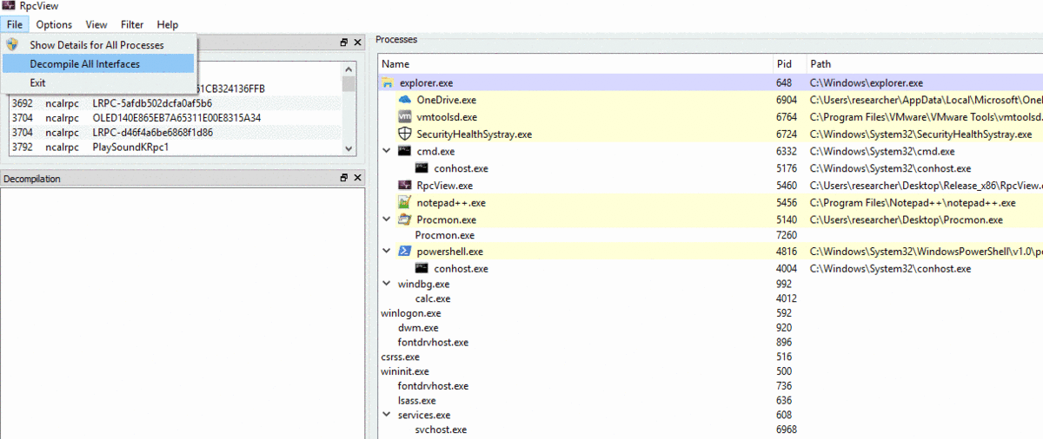Open the Filter menu

click(x=132, y=25)
